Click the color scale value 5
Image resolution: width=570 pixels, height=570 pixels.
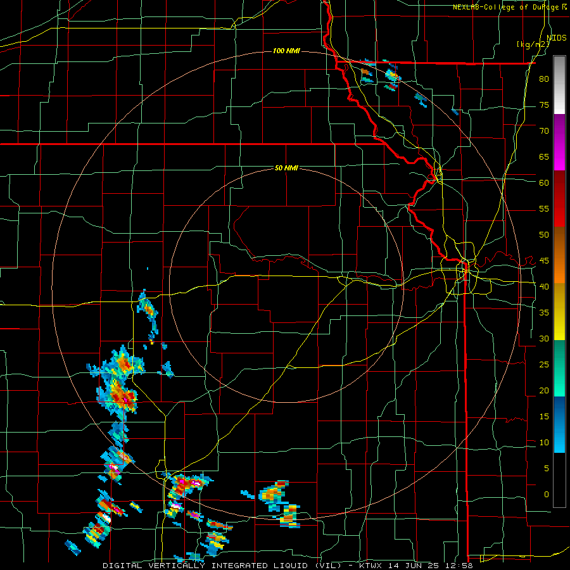point(547,469)
